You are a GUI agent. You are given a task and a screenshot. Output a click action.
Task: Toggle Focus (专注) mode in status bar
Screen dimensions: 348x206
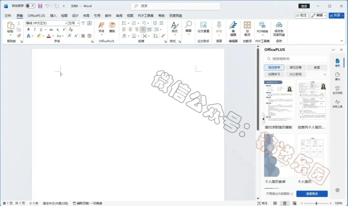(262, 203)
